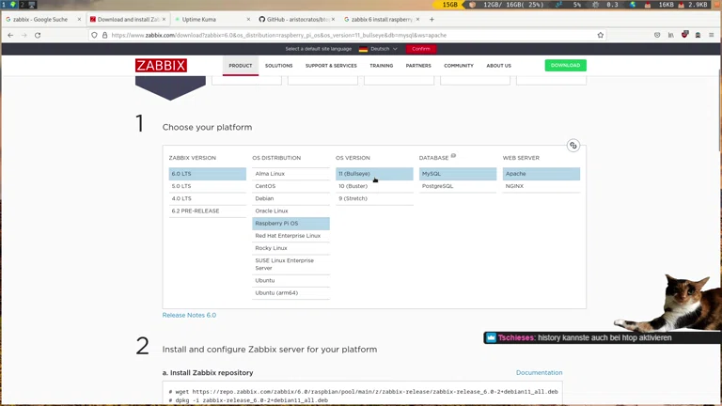Open the PRODUCT menu
The image size is (722, 406).
241,66
